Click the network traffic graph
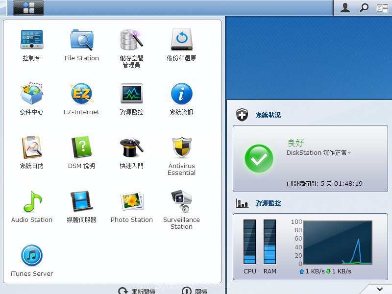 pyautogui.click(x=338, y=242)
